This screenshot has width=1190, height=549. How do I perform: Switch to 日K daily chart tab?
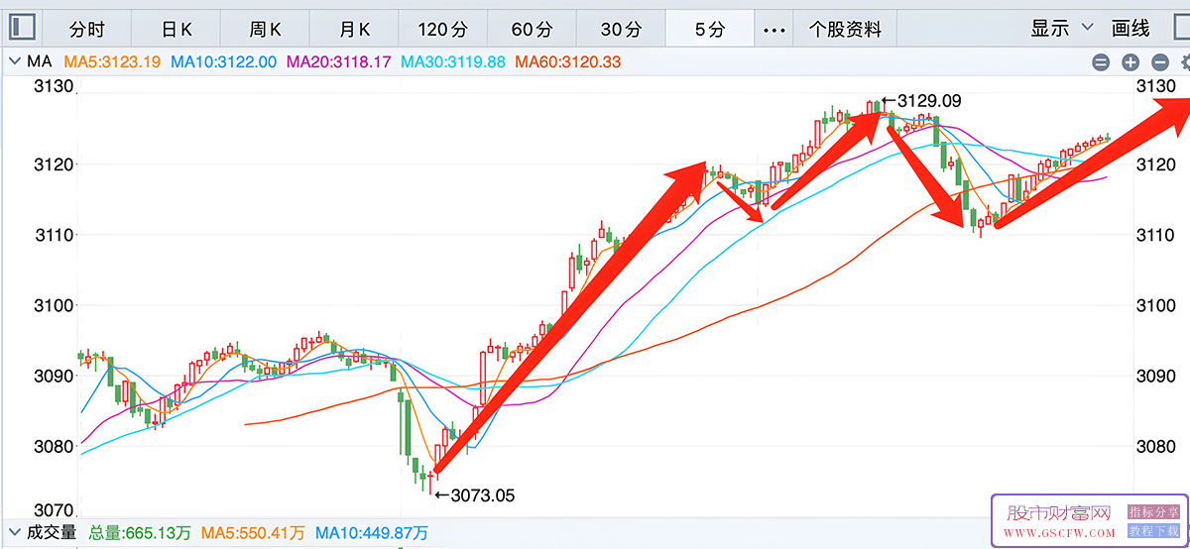177,29
